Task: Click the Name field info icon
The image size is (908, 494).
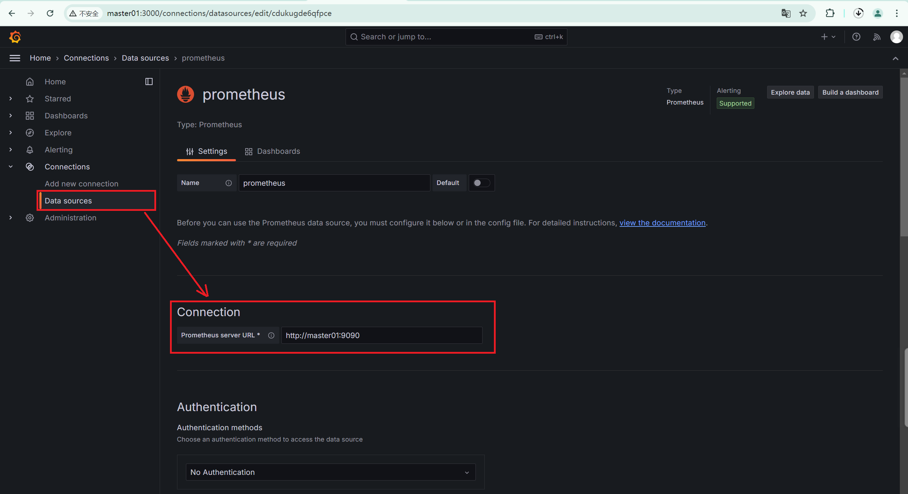Action: 229,183
